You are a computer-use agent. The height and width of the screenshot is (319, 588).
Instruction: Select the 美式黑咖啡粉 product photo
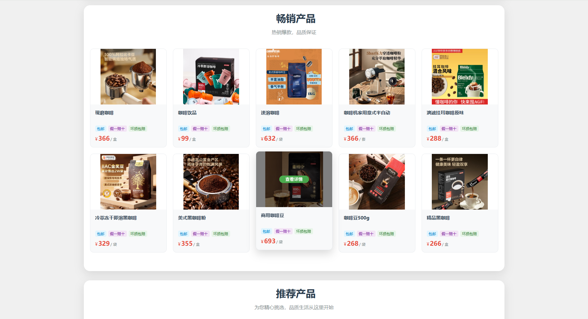(x=211, y=182)
